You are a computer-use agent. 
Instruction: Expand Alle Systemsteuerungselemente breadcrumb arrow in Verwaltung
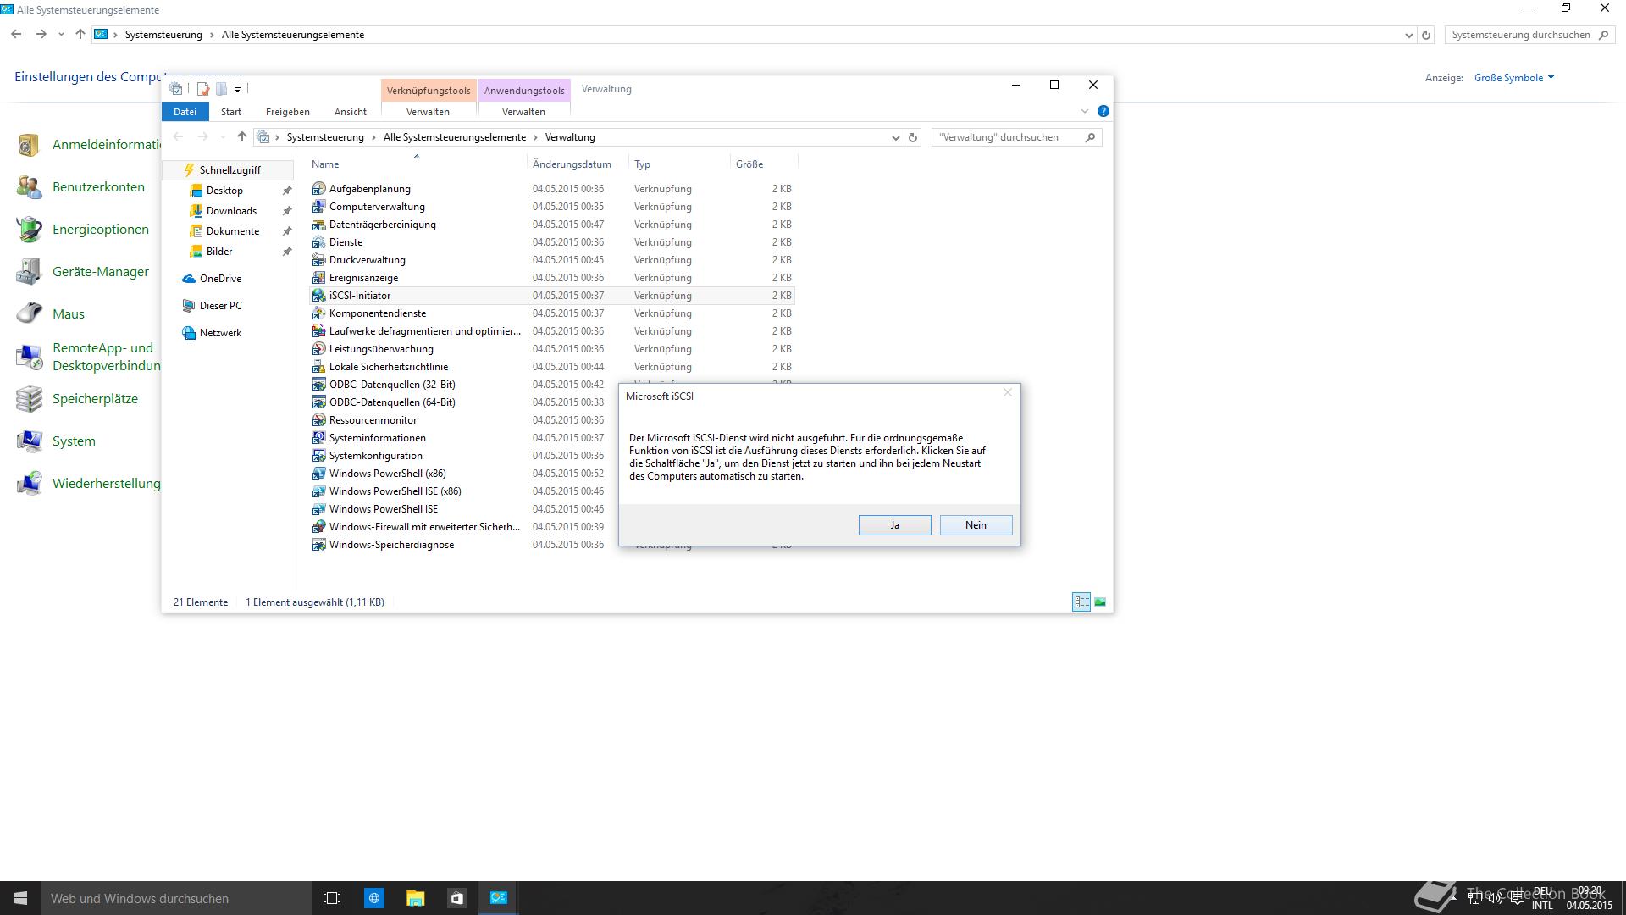click(535, 137)
